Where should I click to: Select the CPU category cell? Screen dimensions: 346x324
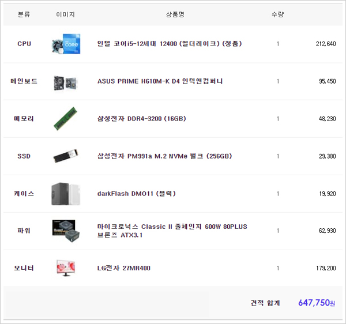[x=24, y=44]
